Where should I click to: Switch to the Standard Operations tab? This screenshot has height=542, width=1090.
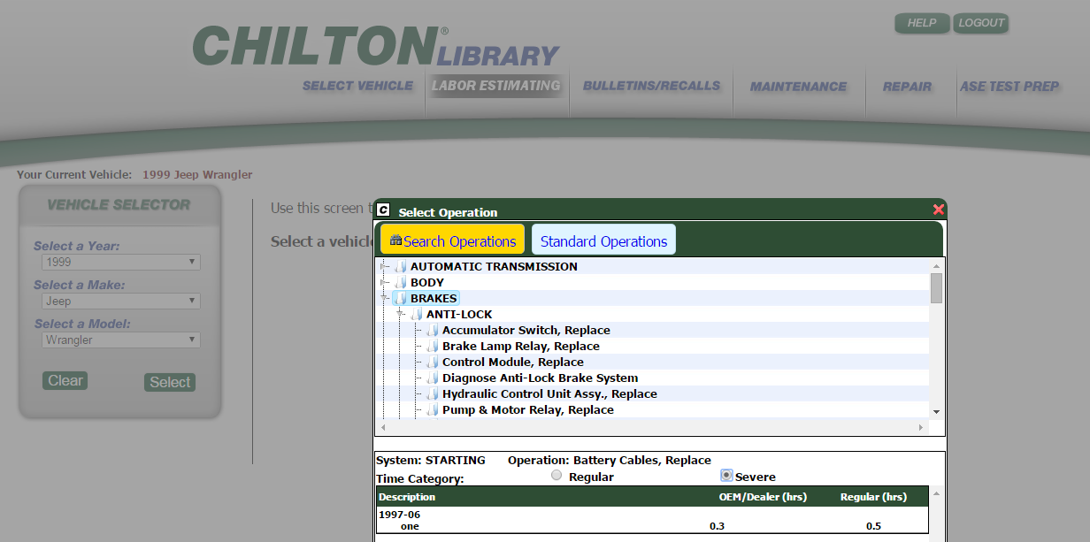coord(603,240)
